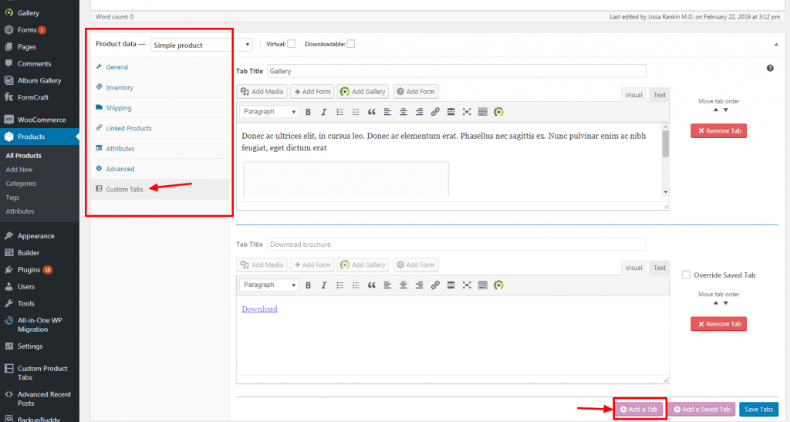Open the Simple product type dropdown
Image resolution: width=790 pixels, height=422 pixels.
click(201, 46)
